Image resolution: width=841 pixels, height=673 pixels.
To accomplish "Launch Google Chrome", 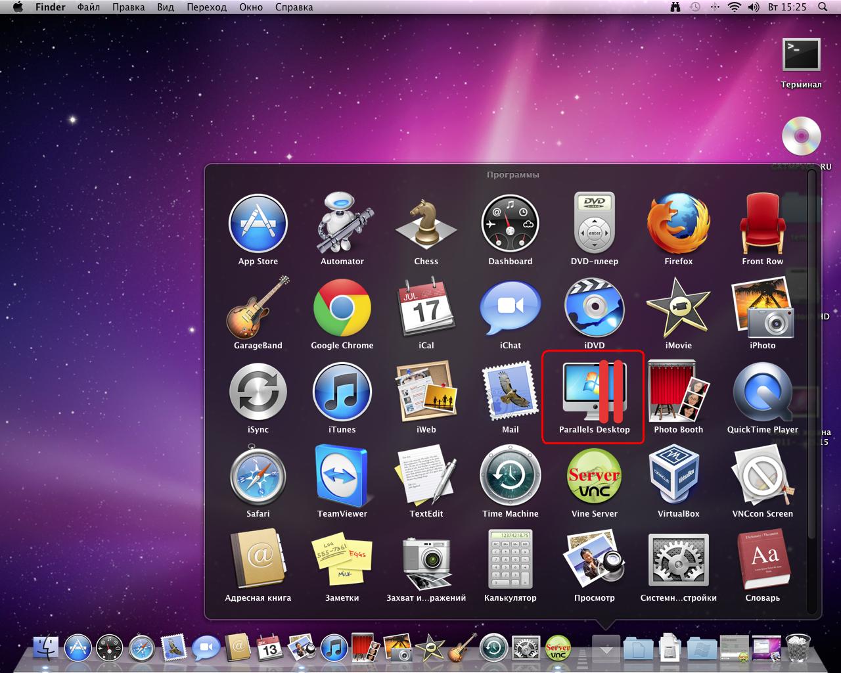I will coord(342,308).
